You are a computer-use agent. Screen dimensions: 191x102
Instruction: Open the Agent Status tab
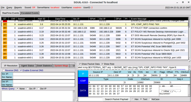pyautogui.click(x=28, y=66)
